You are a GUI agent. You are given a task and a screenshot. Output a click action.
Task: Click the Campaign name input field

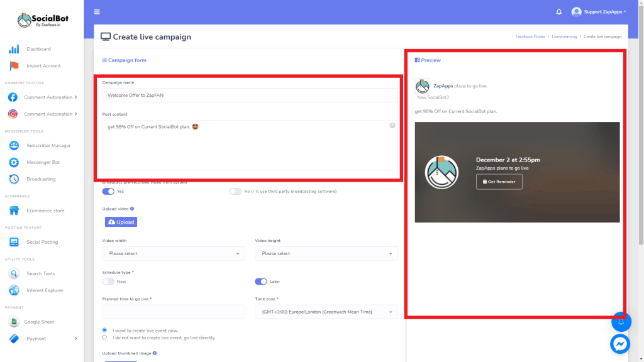250,96
